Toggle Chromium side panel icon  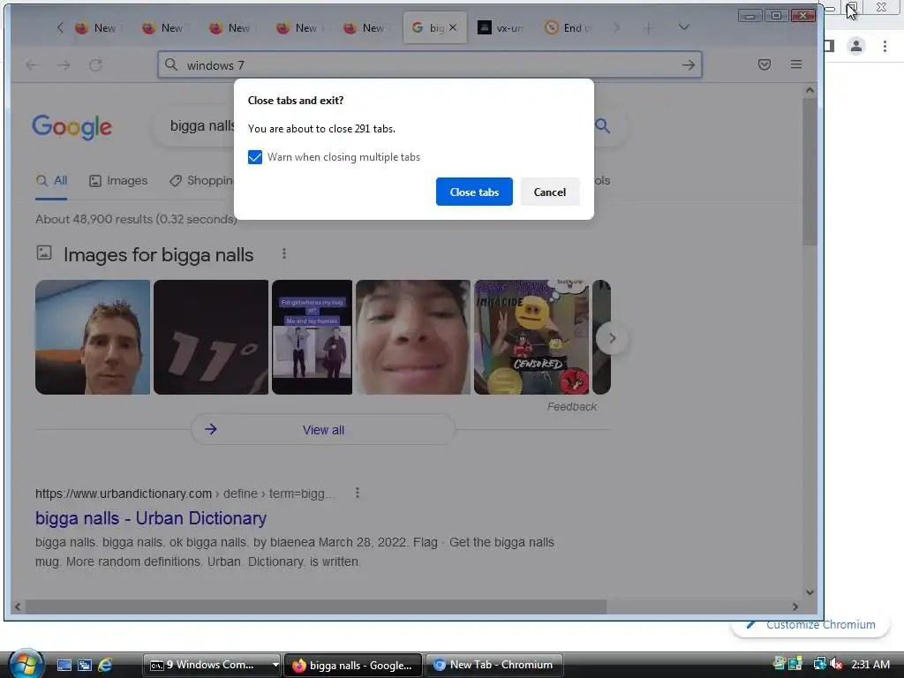click(829, 46)
